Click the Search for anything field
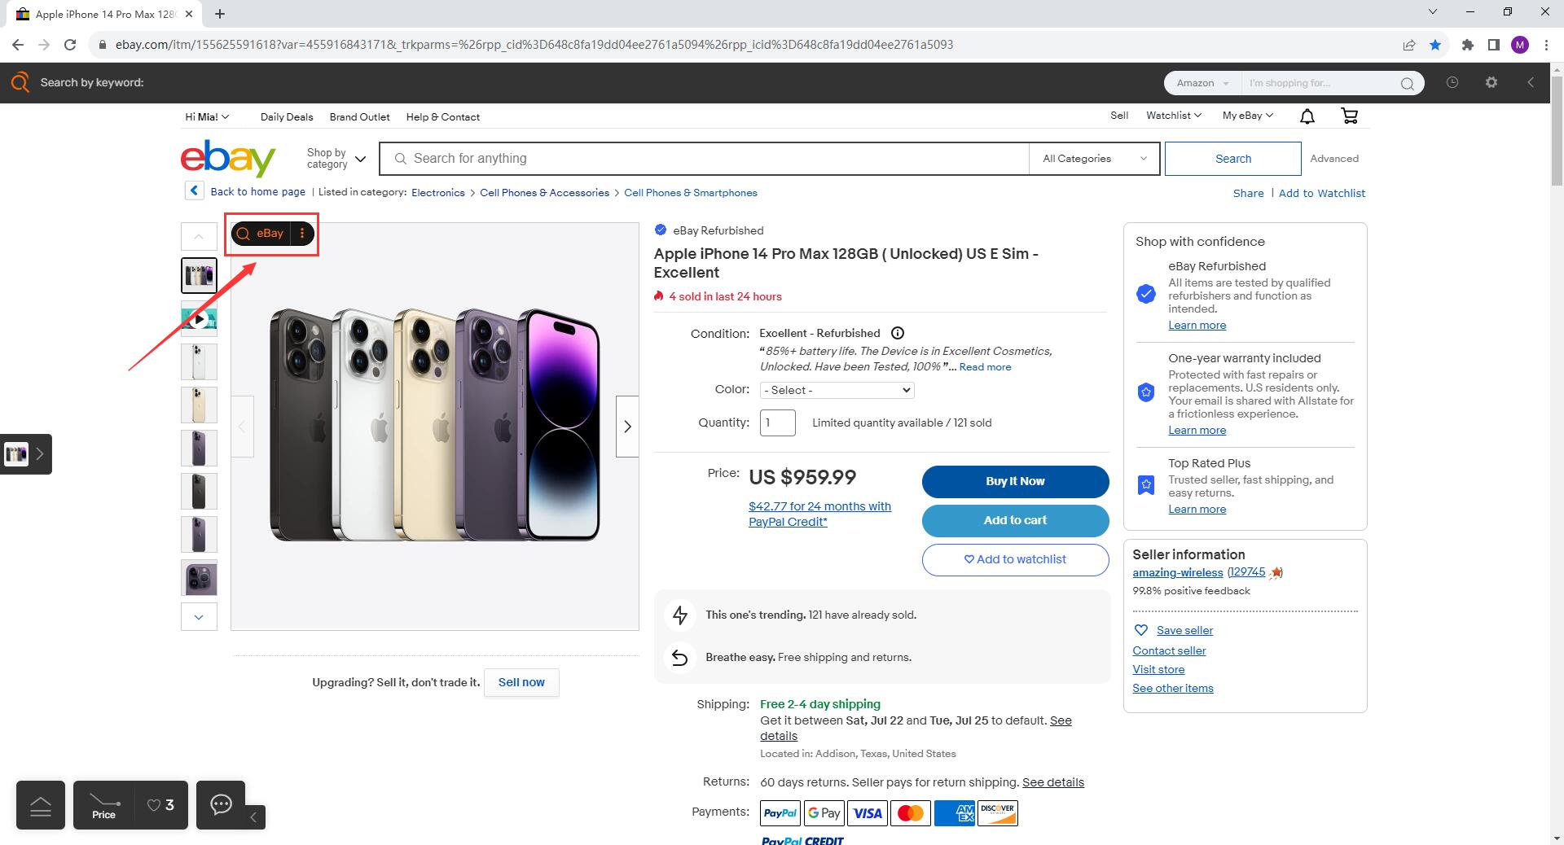1564x845 pixels. [x=704, y=159]
